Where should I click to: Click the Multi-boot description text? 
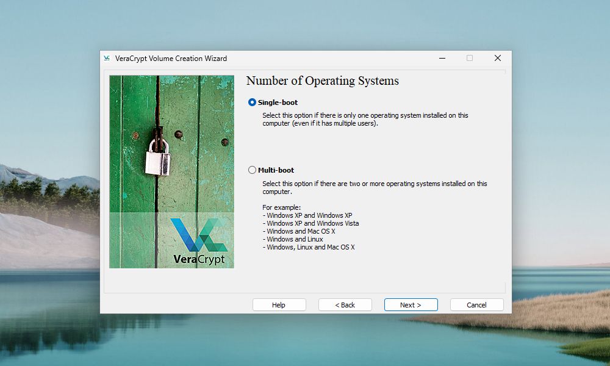click(x=375, y=187)
